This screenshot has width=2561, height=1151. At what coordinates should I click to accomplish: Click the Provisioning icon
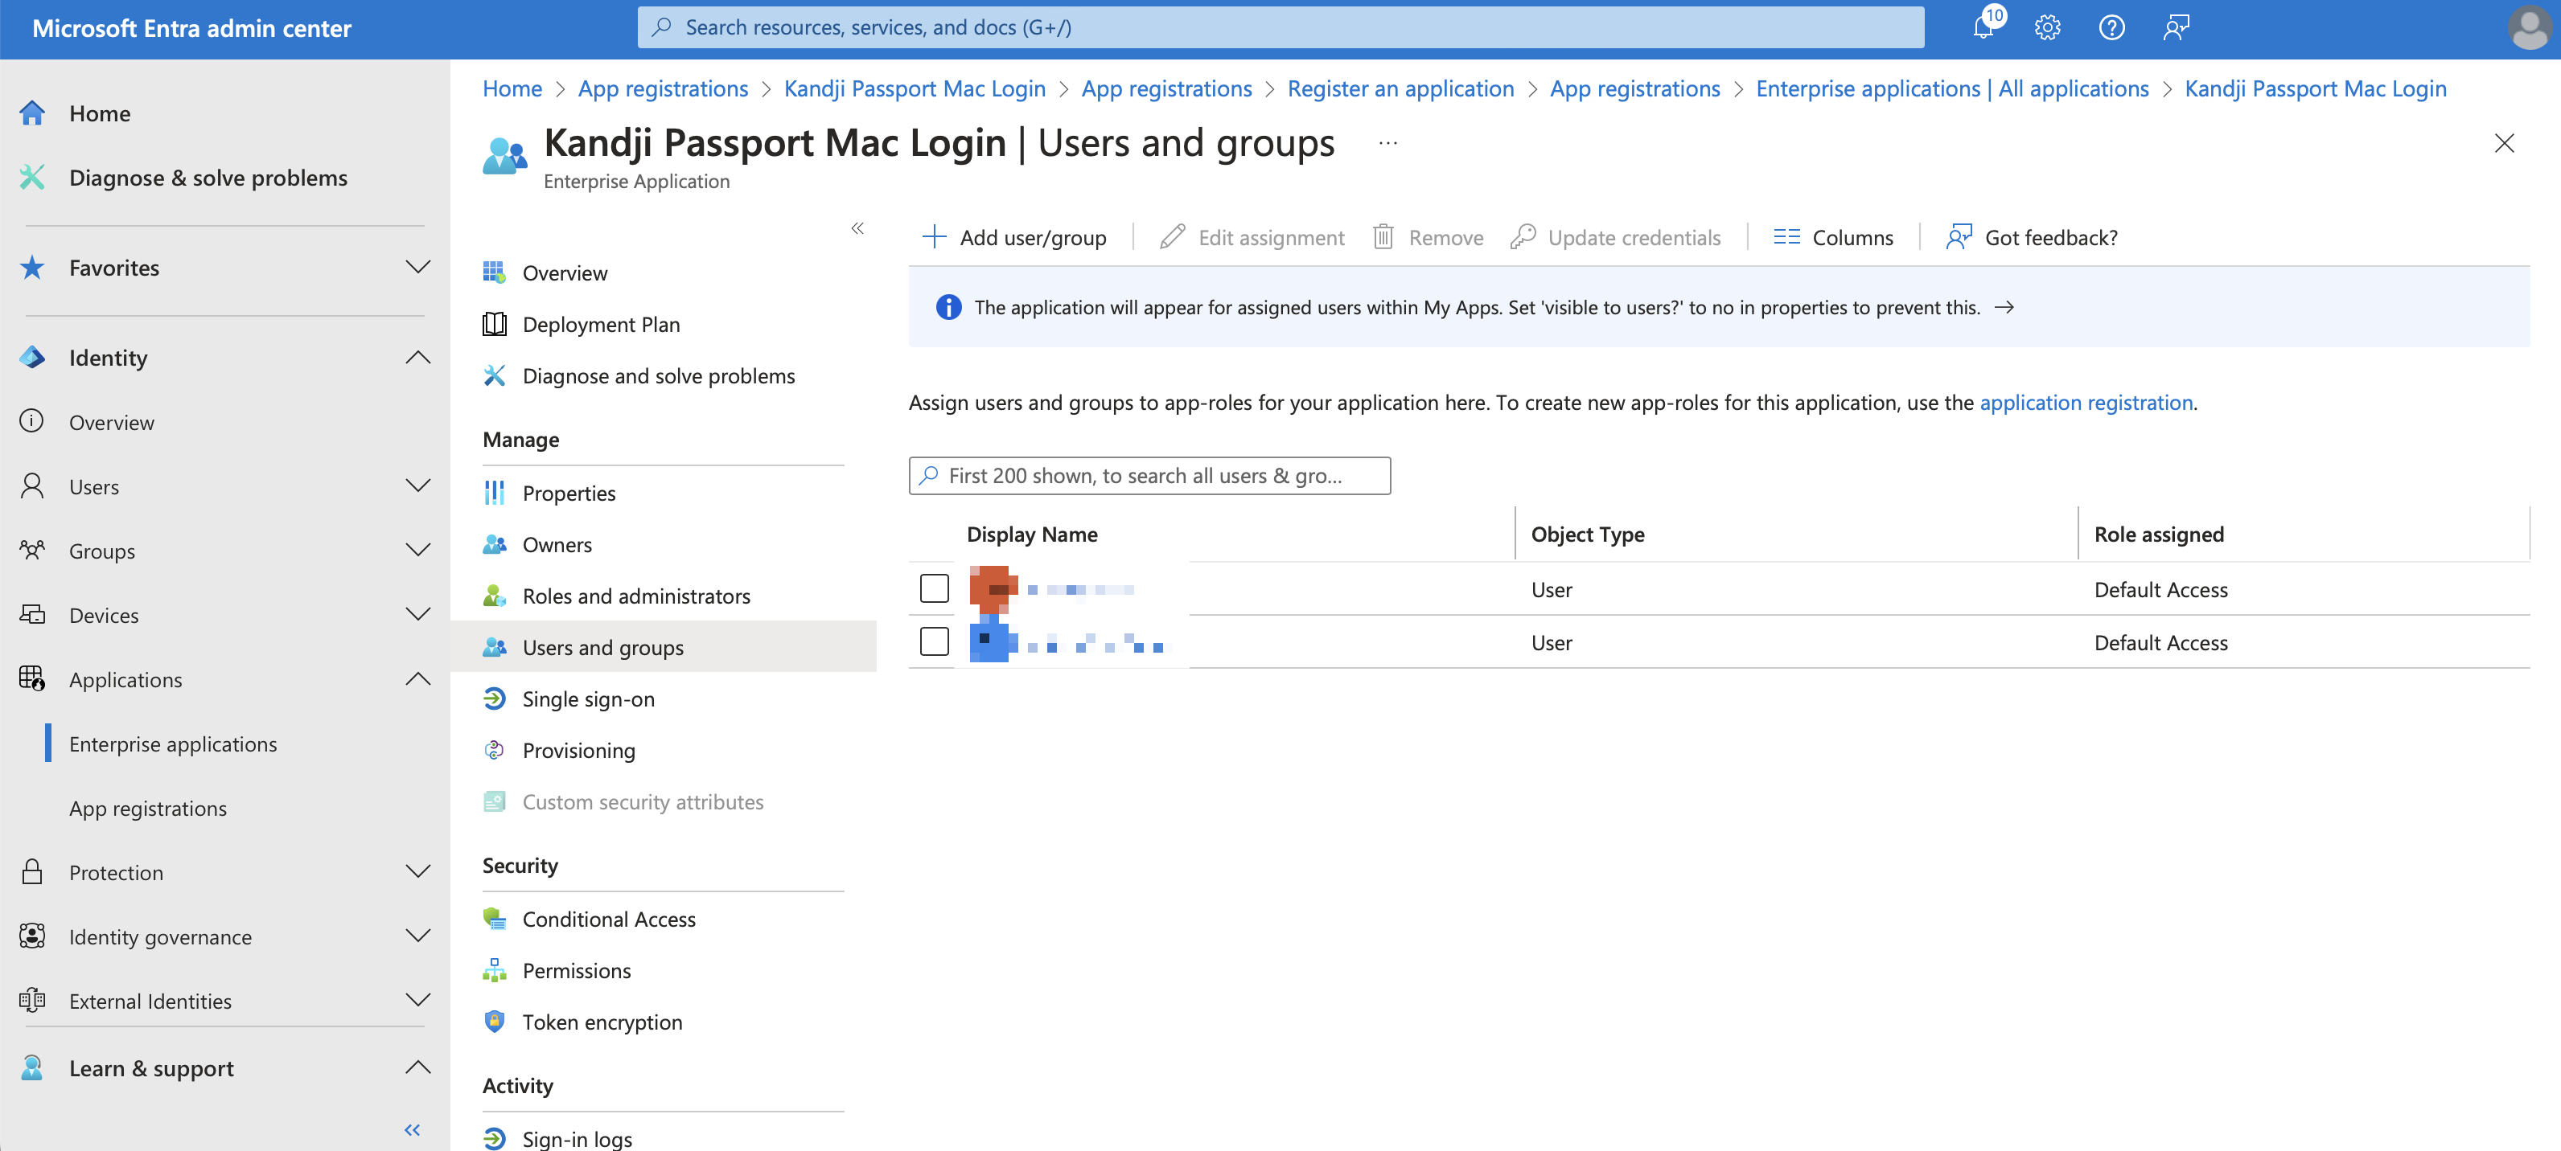tap(494, 750)
